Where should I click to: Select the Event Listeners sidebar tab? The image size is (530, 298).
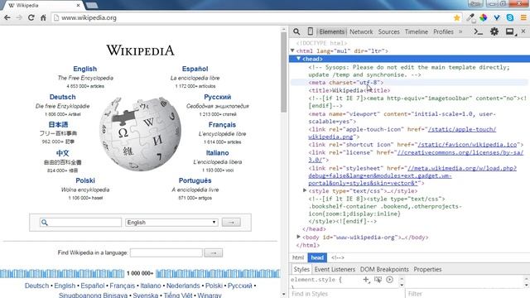335,269
